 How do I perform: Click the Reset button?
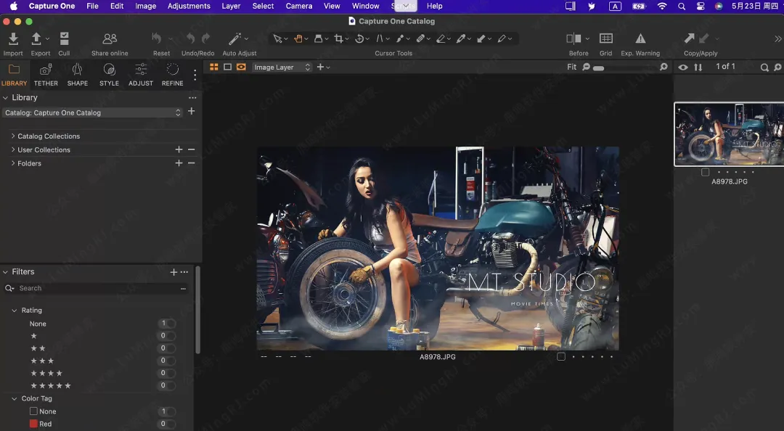pyautogui.click(x=157, y=39)
